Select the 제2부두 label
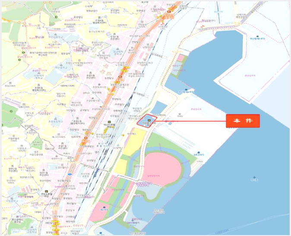Screen dimensions: 291x236 [104, 210]
